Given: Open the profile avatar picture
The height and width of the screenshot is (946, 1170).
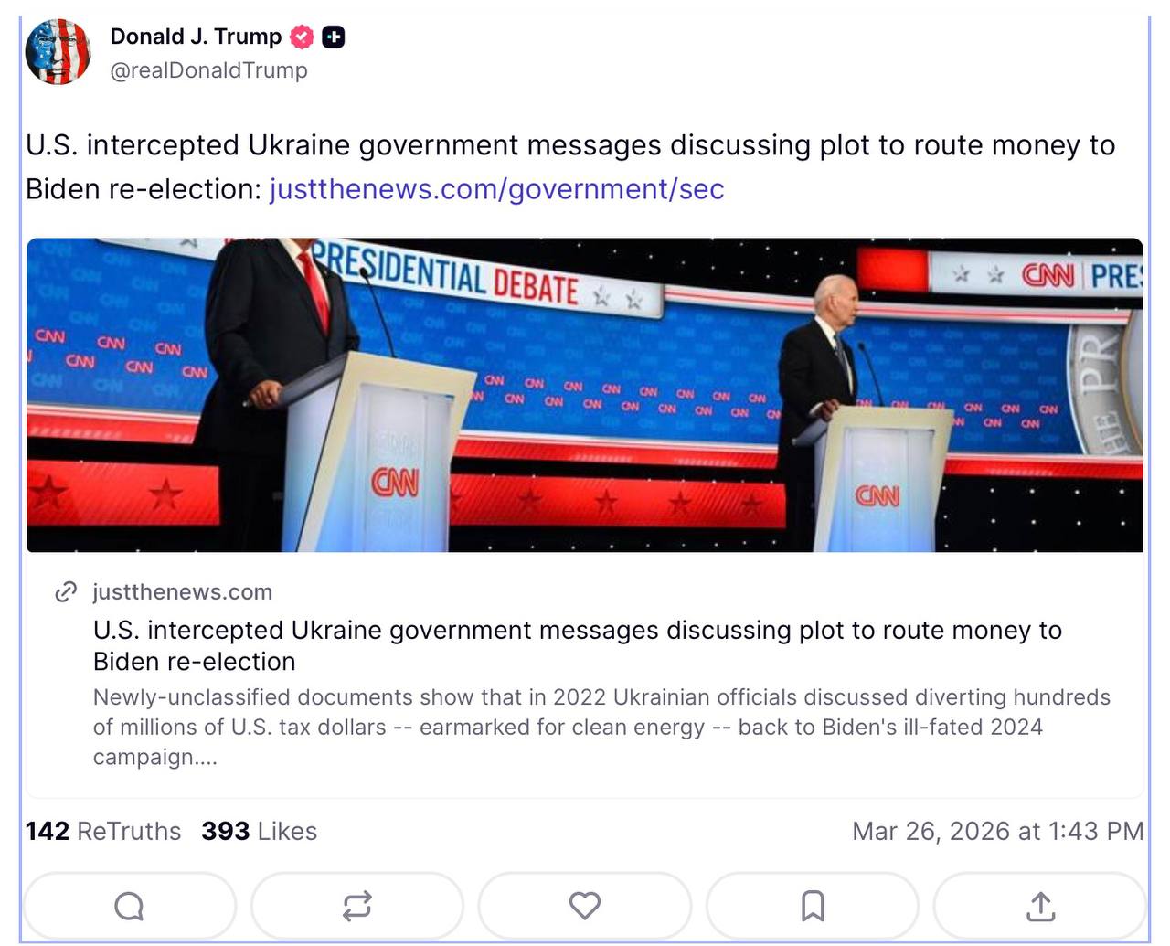Looking at the screenshot, I should (x=58, y=51).
